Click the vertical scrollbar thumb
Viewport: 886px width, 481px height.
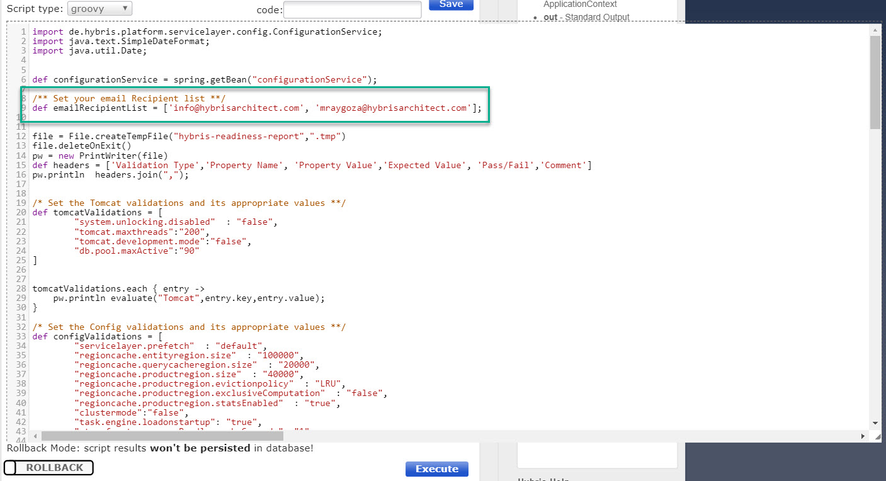[875, 82]
